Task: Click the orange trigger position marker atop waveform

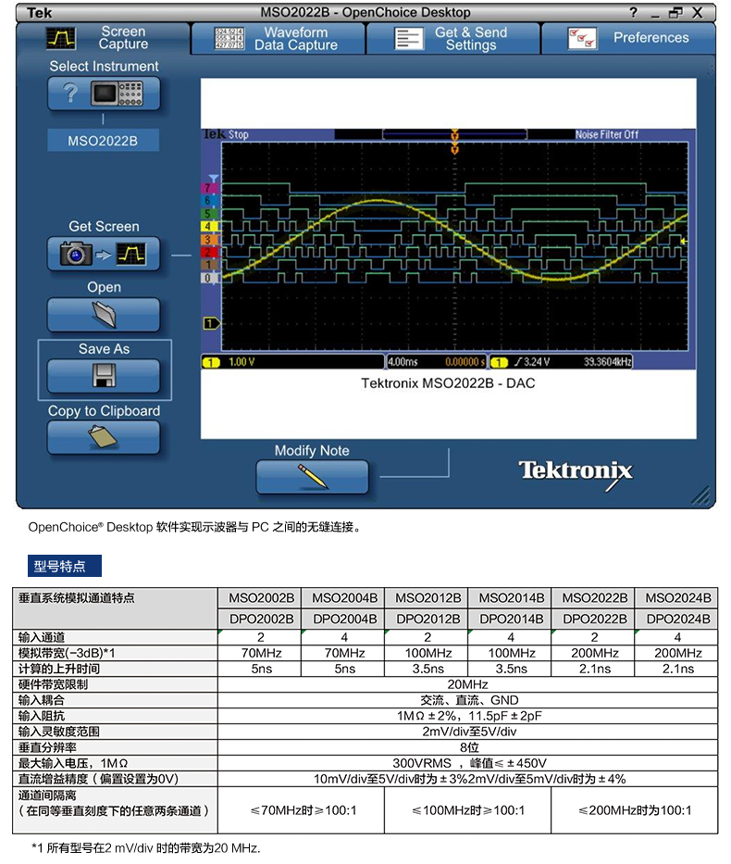Action: (454, 139)
